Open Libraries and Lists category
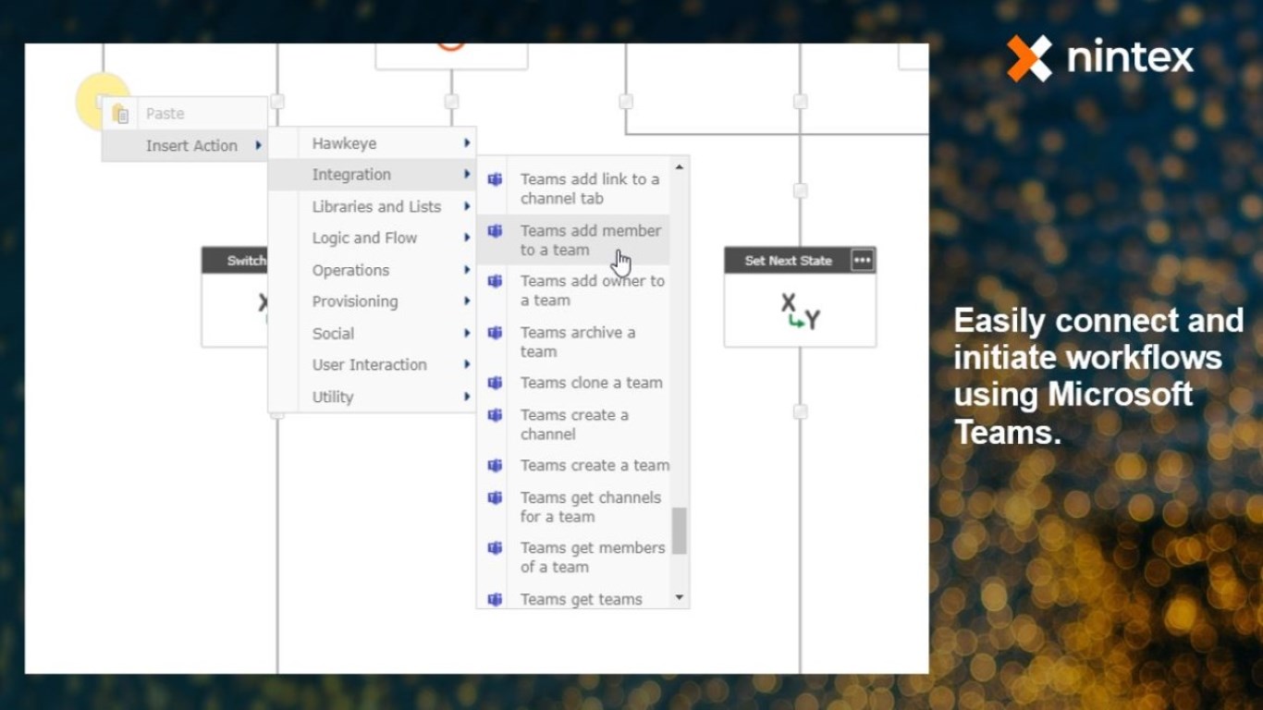 click(x=372, y=206)
